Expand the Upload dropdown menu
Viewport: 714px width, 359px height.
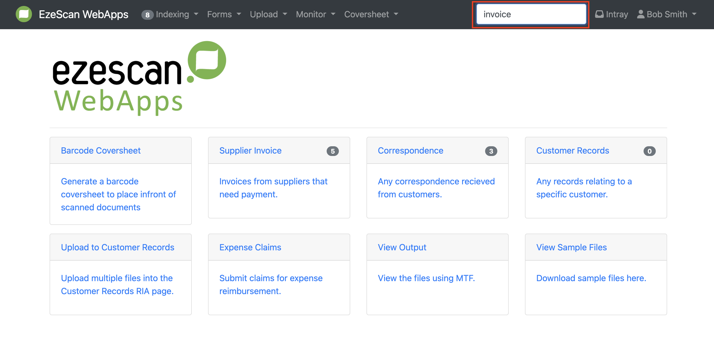[x=268, y=14]
